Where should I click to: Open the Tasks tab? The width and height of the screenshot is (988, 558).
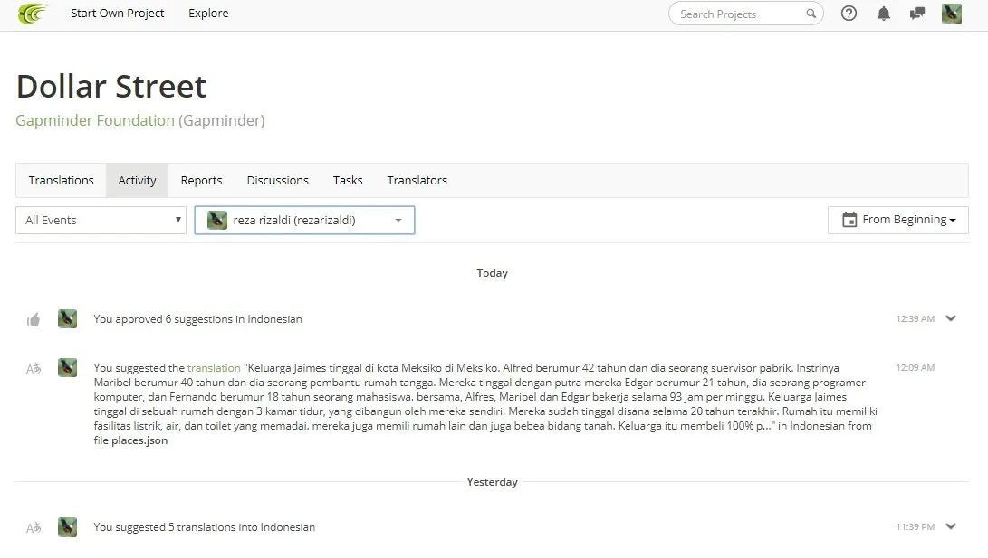click(348, 181)
